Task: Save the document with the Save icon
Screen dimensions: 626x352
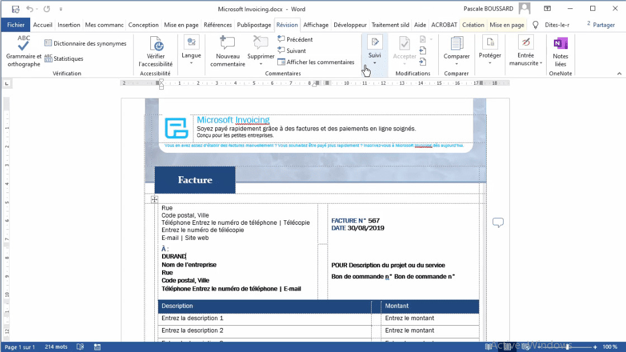Action: coord(16,9)
